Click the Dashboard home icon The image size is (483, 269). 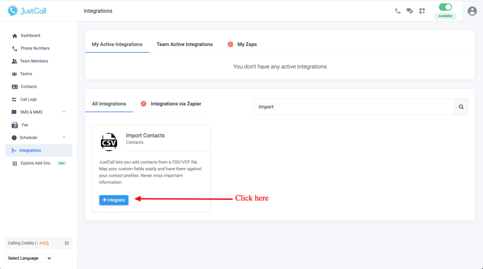(14, 36)
